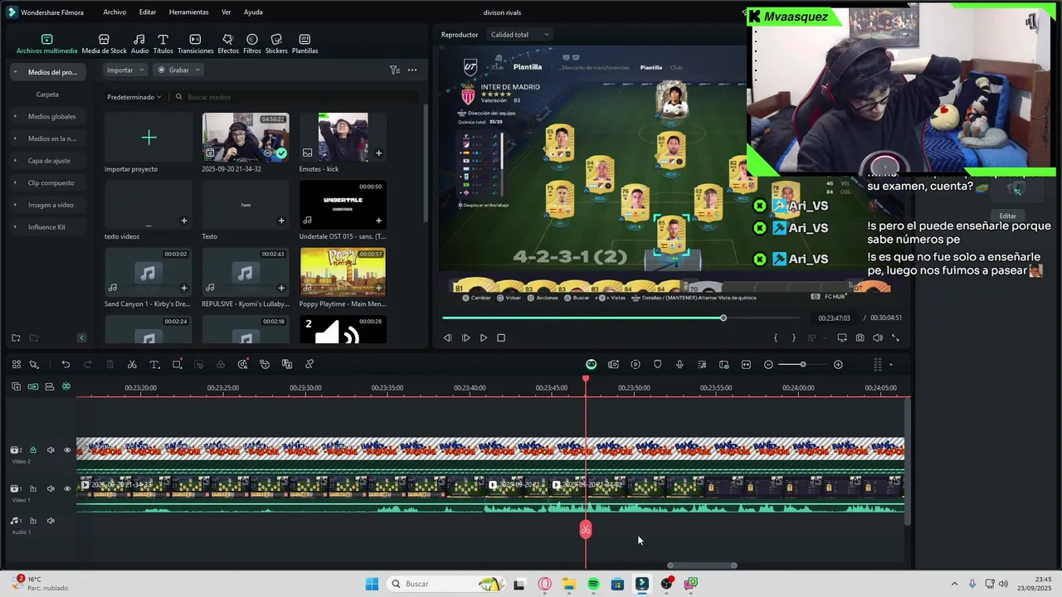Zoom in the timeline with plus
The image size is (1062, 597).
[x=838, y=364]
